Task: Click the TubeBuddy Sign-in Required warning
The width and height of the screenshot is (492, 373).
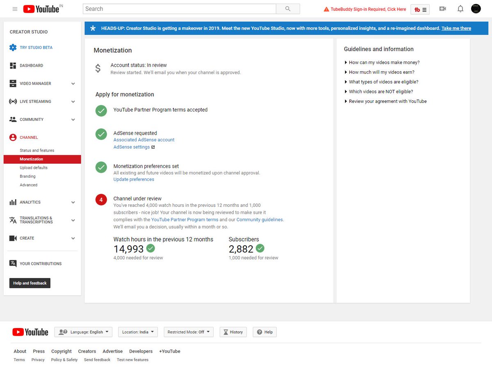Action: (x=365, y=9)
